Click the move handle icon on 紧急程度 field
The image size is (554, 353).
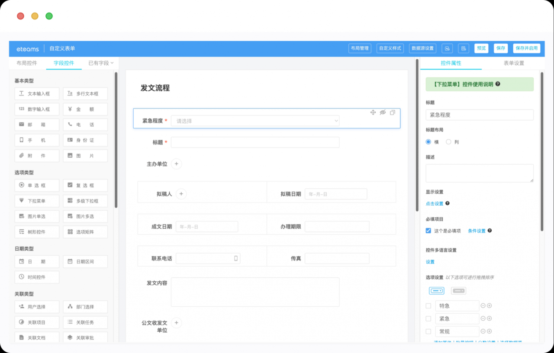tap(373, 112)
